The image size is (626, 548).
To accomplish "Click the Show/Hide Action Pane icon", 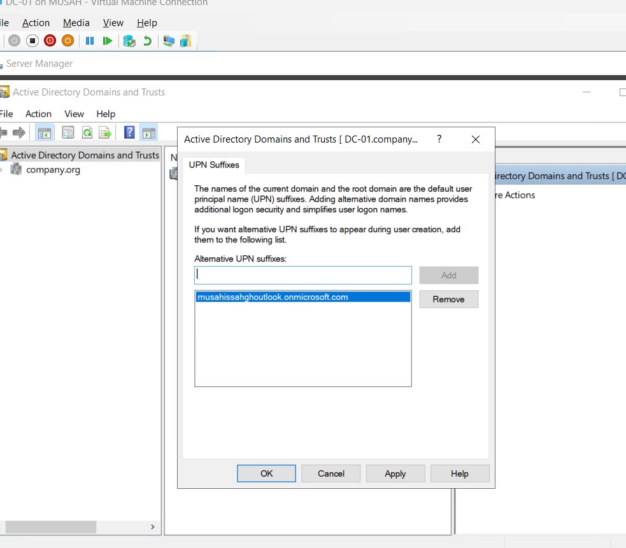I will pyautogui.click(x=149, y=132).
